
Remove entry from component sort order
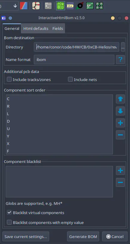coord(120,135)
